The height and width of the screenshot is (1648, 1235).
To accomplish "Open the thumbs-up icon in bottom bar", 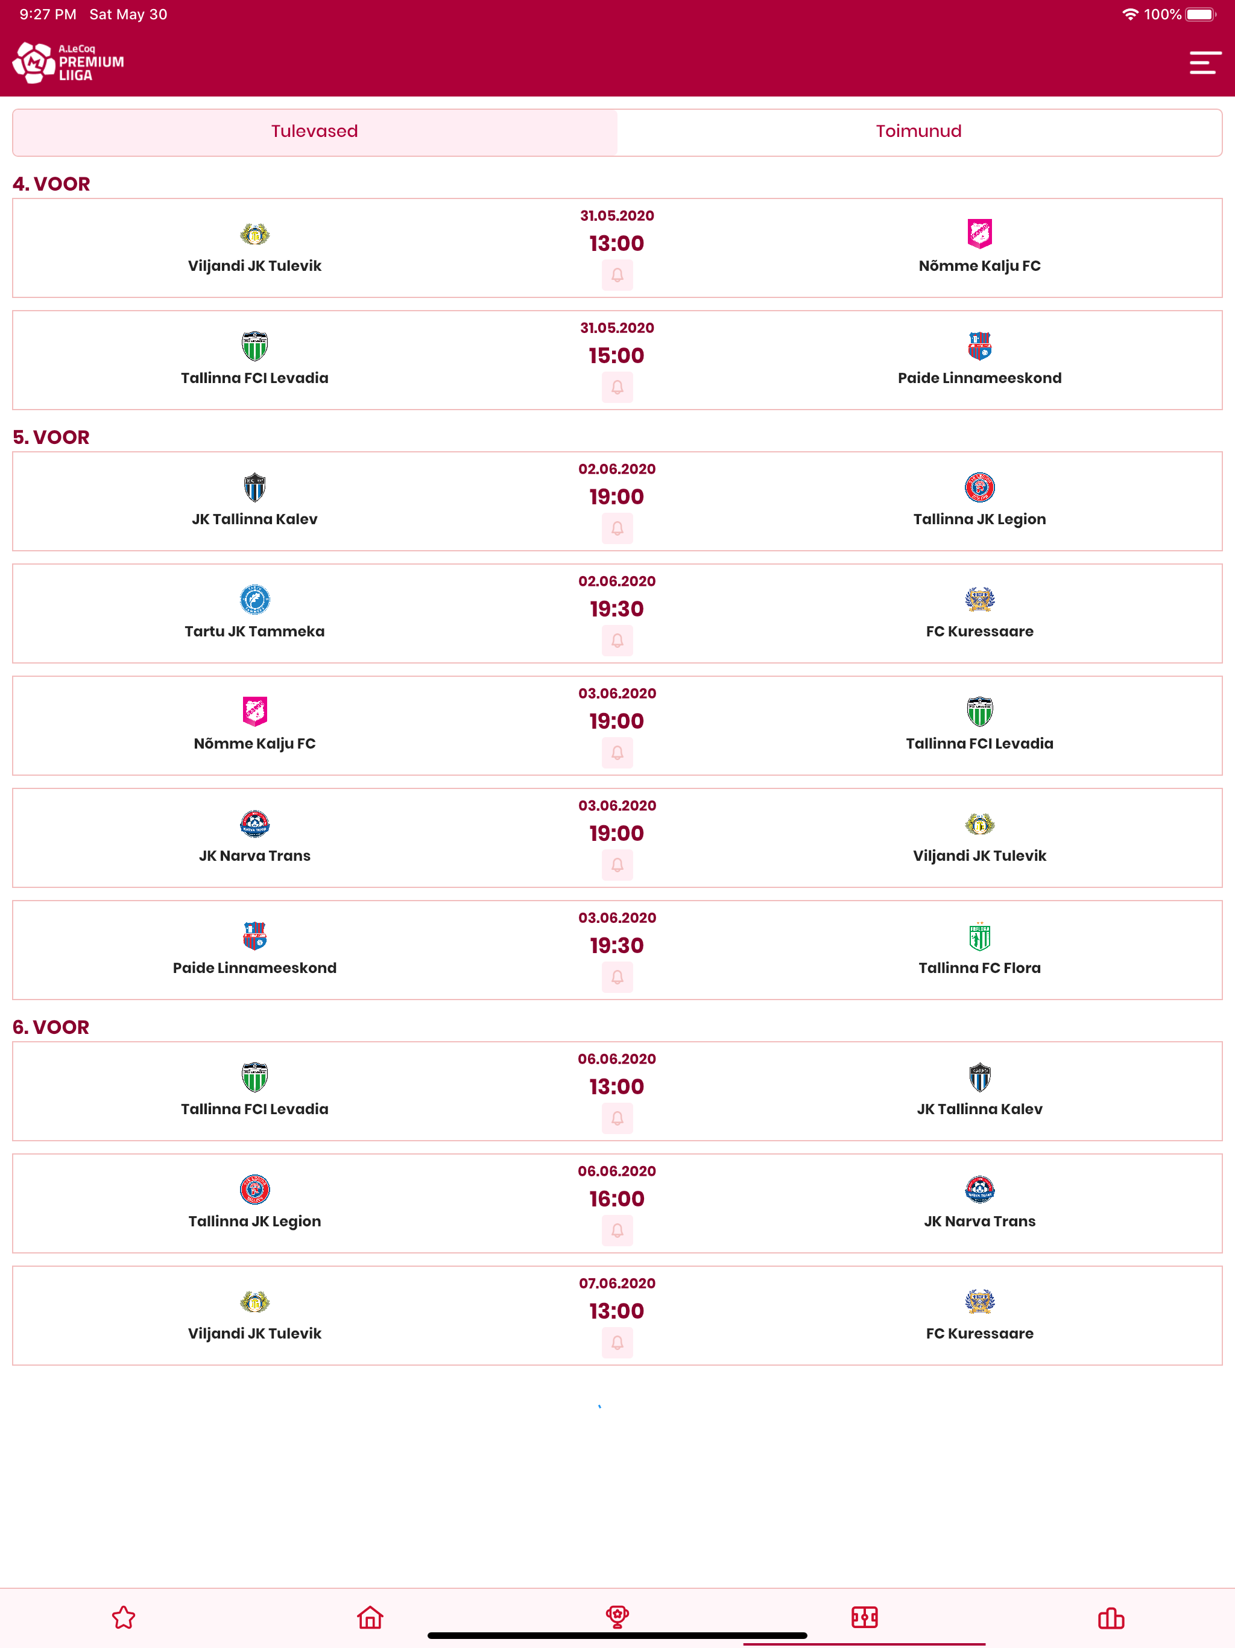I will (1111, 1617).
